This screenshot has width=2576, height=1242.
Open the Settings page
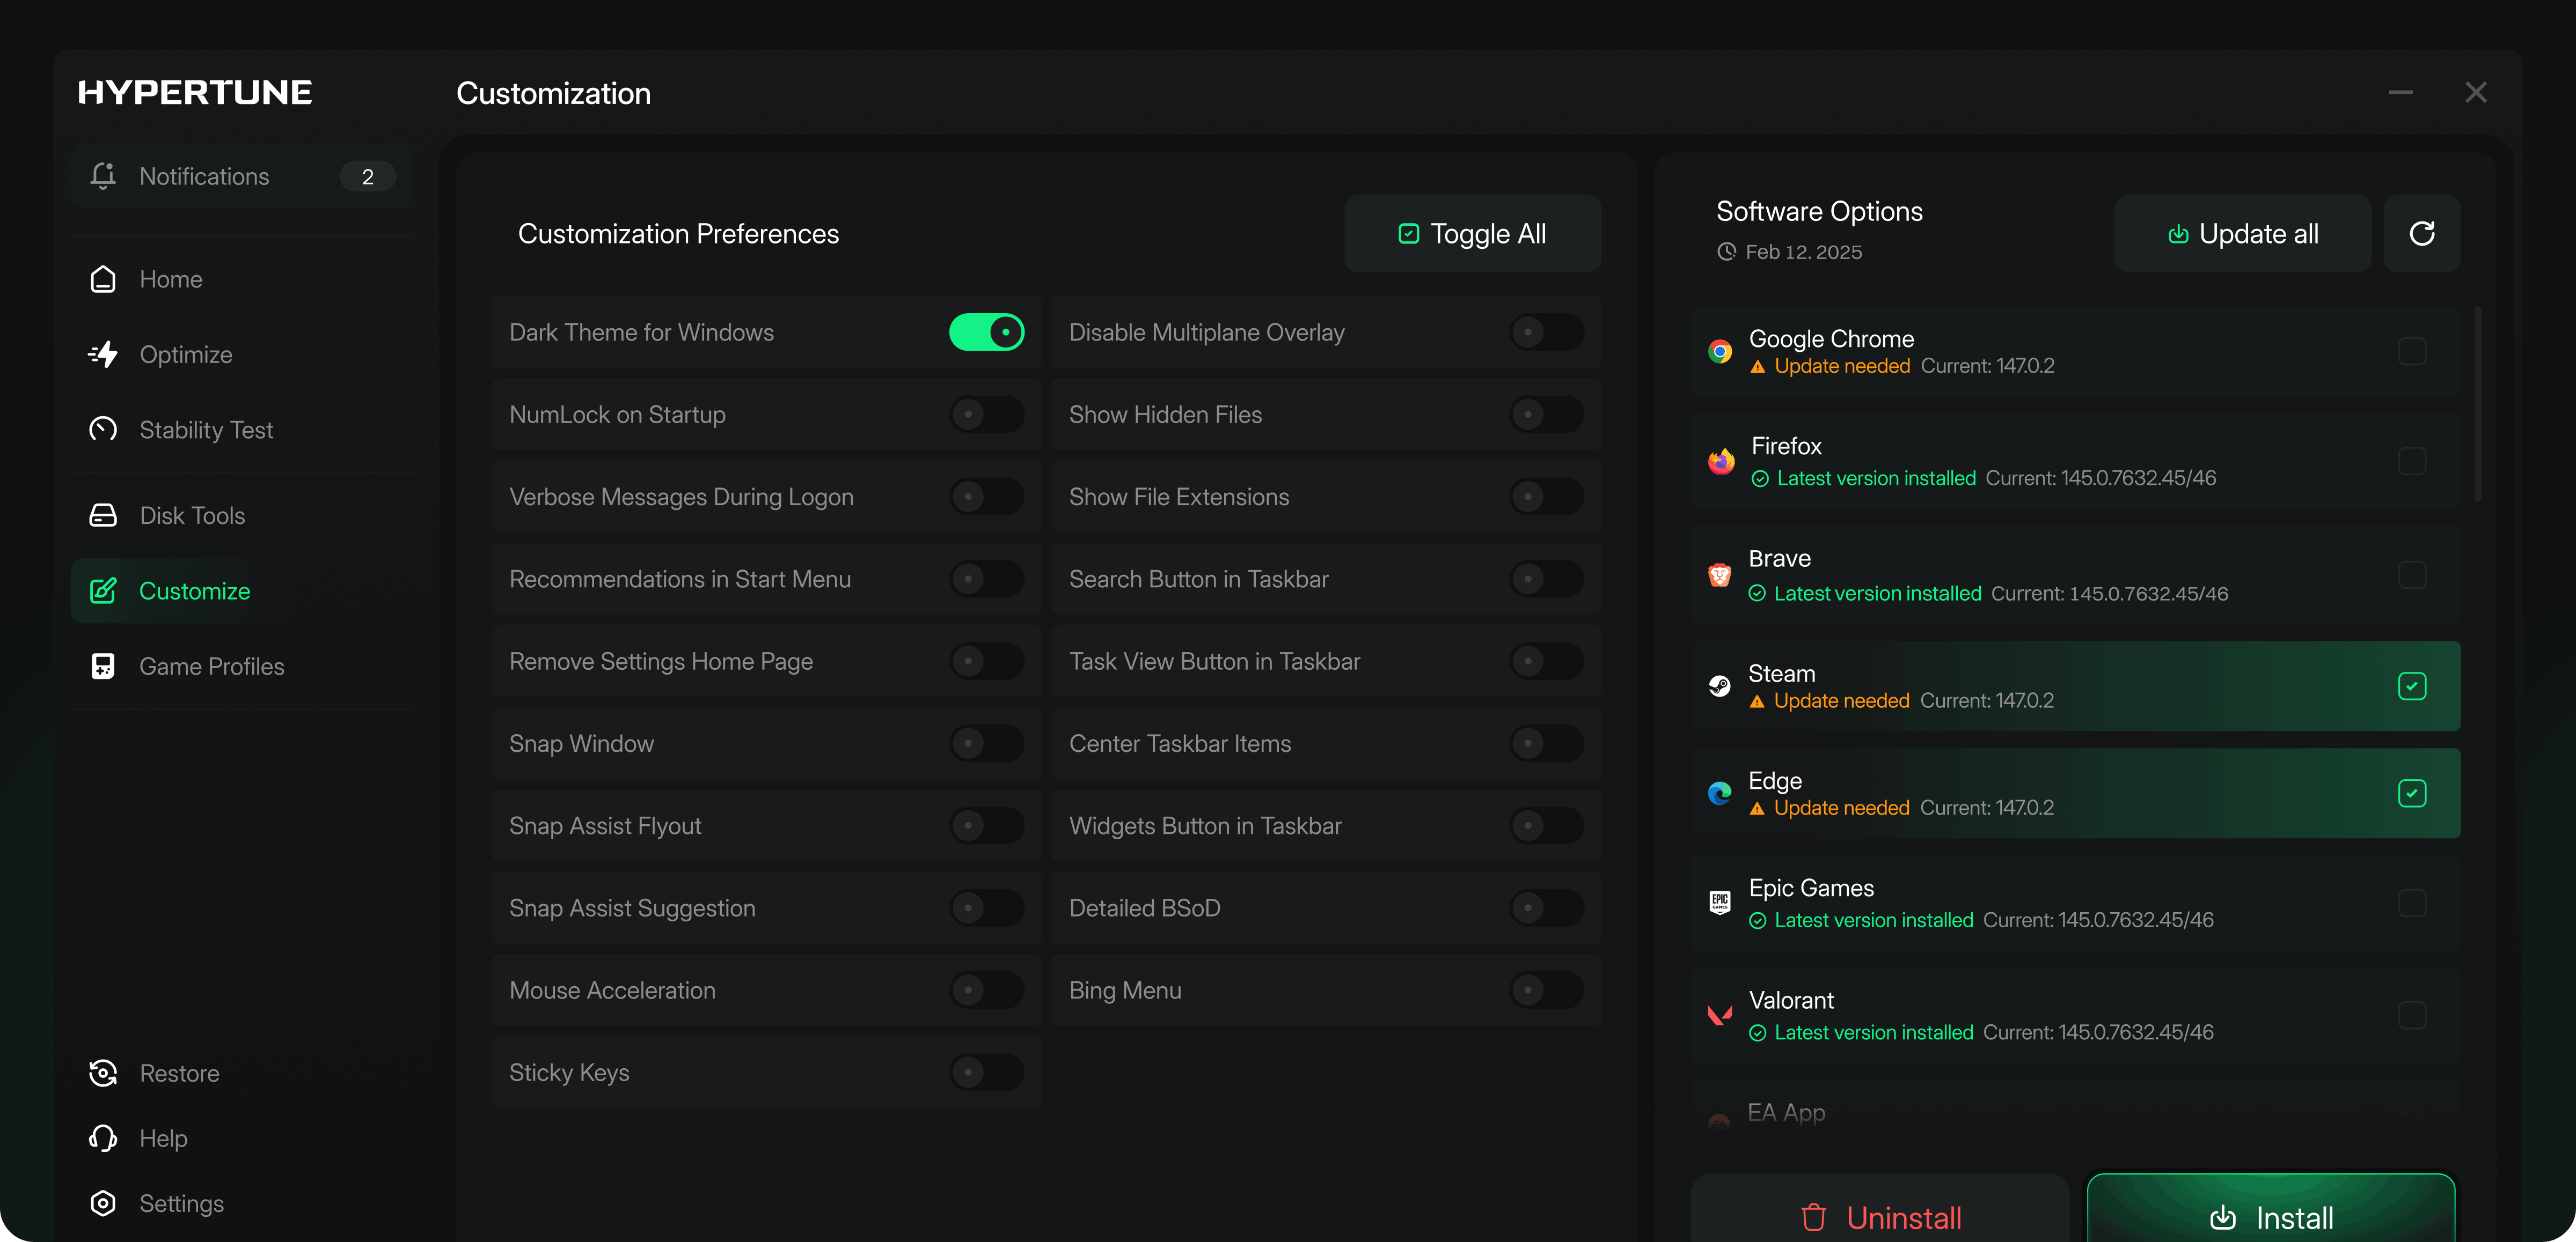click(x=242, y=1203)
